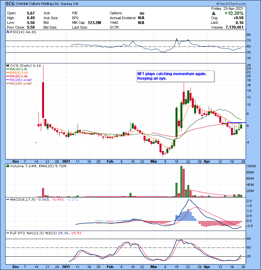Click the SCTR field label
This screenshot has height=270, width=261.
(x=114, y=27)
